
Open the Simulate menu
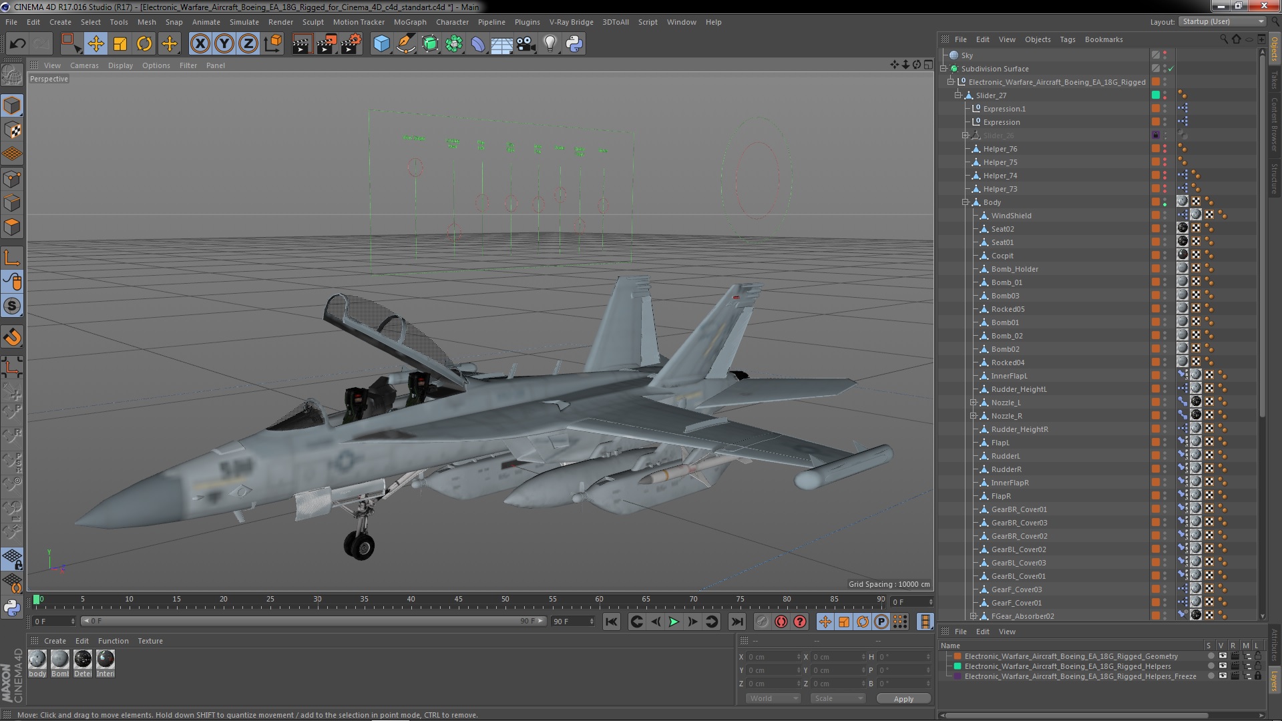coord(244,22)
